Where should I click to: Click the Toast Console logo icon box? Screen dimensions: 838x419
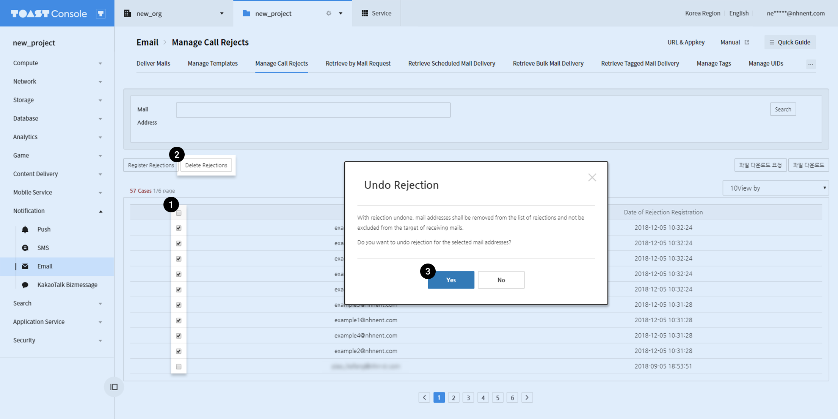click(101, 14)
